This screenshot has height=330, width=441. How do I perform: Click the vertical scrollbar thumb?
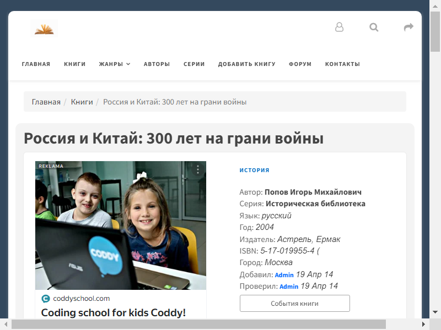(435, 32)
